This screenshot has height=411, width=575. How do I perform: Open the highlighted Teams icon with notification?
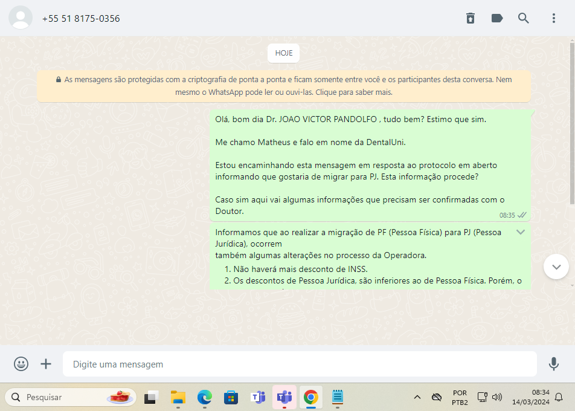point(284,397)
